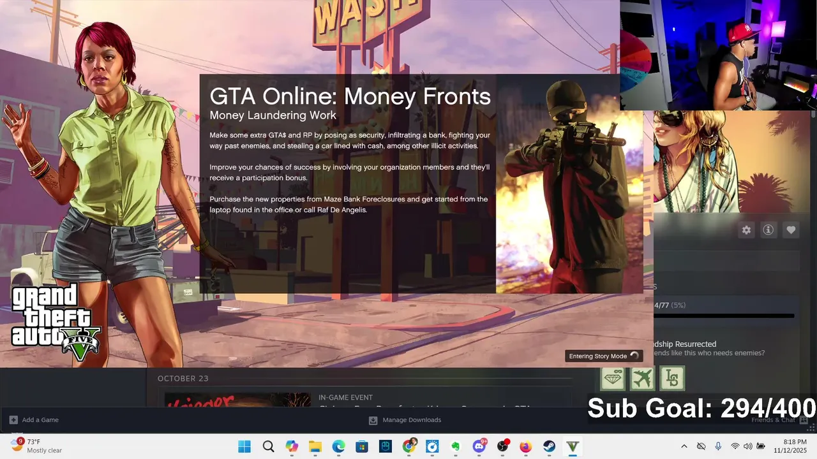This screenshot has height=459, width=817.
Task: Open Wi-Fi network tray icon
Action: pyautogui.click(x=735, y=446)
